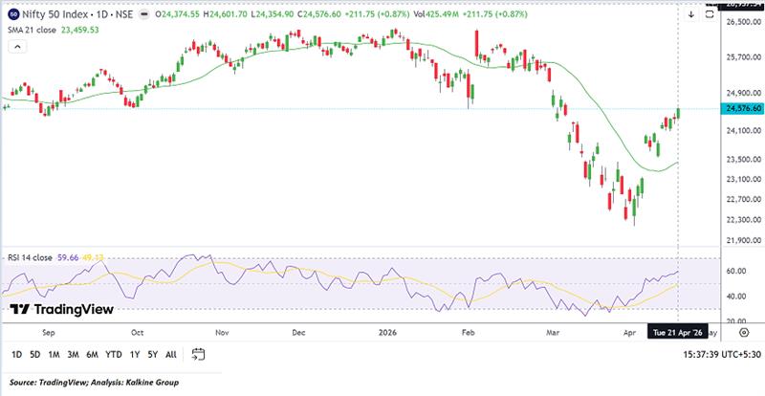Click the low value L24,354.90

point(274,14)
